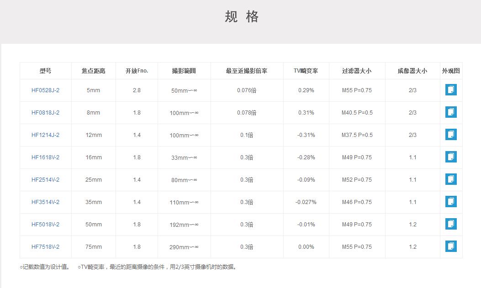The image size is (481, 288).
Task: Click the 型号 column header
Action: click(45, 71)
